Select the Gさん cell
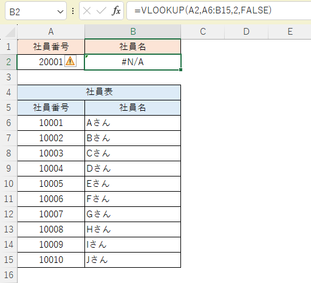Viewport: 311px width, 283px height. pos(132,214)
